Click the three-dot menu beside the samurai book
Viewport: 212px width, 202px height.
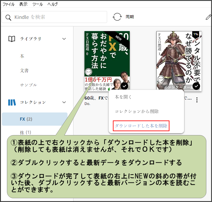(x=197, y=100)
